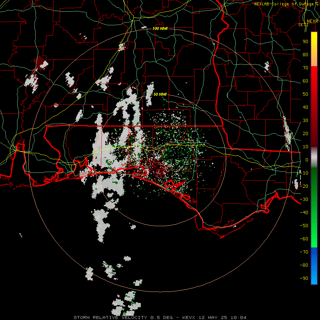Select the 20 value on the velocity scale
Image resolution: width=320 pixels, height=320 pixels.
coord(305,133)
